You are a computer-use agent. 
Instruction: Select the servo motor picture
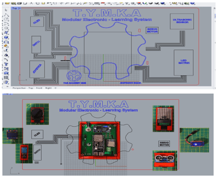coord(194,140)
